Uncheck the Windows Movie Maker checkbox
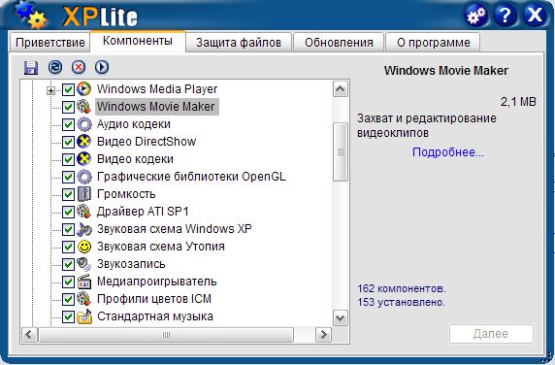This screenshot has width=555, height=365. tap(68, 107)
